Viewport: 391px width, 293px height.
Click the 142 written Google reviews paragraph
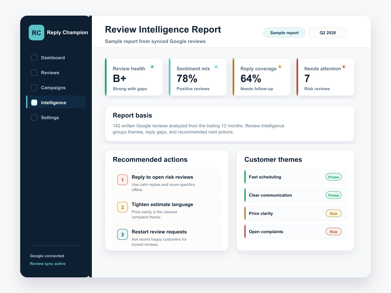(x=198, y=129)
